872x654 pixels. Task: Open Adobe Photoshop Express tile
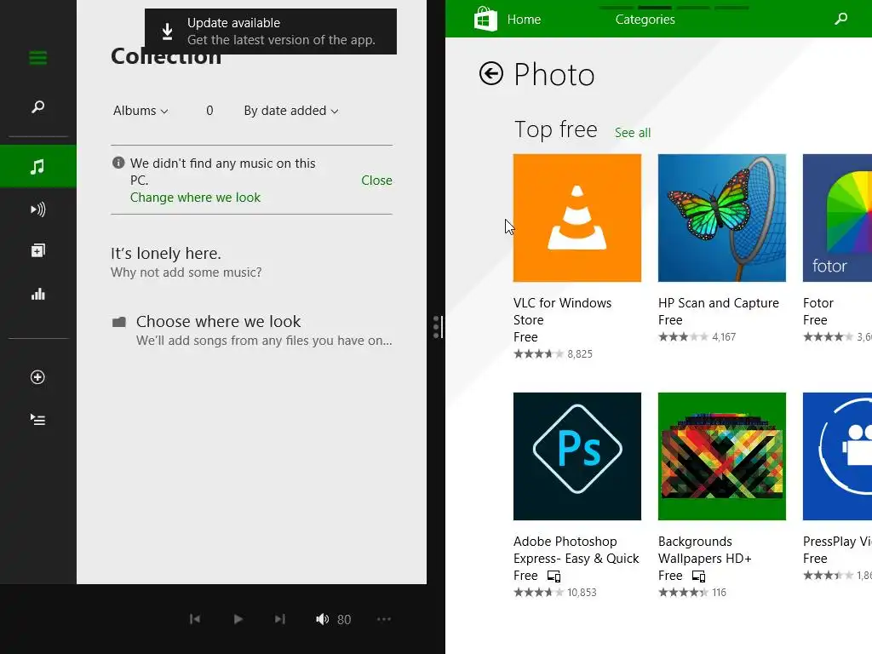click(577, 456)
